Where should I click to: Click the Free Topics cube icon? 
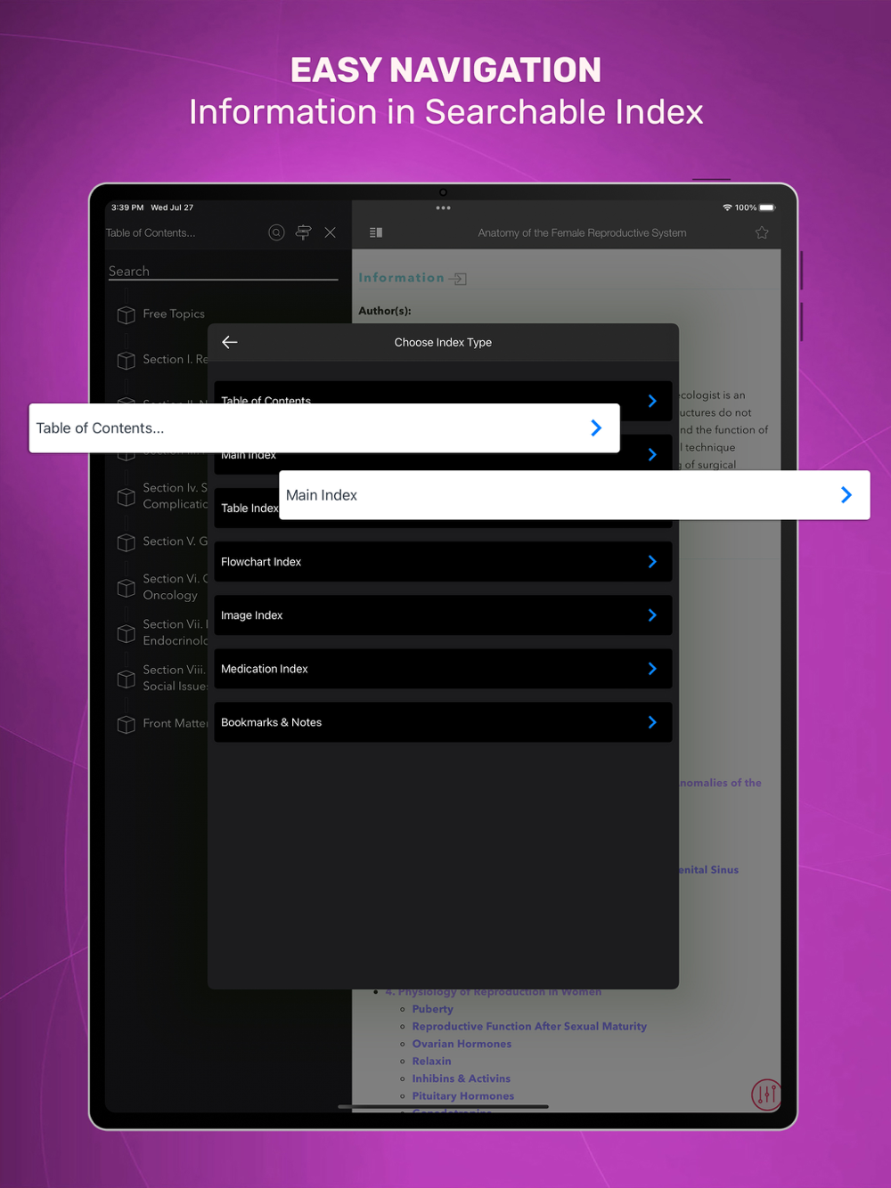[127, 314]
